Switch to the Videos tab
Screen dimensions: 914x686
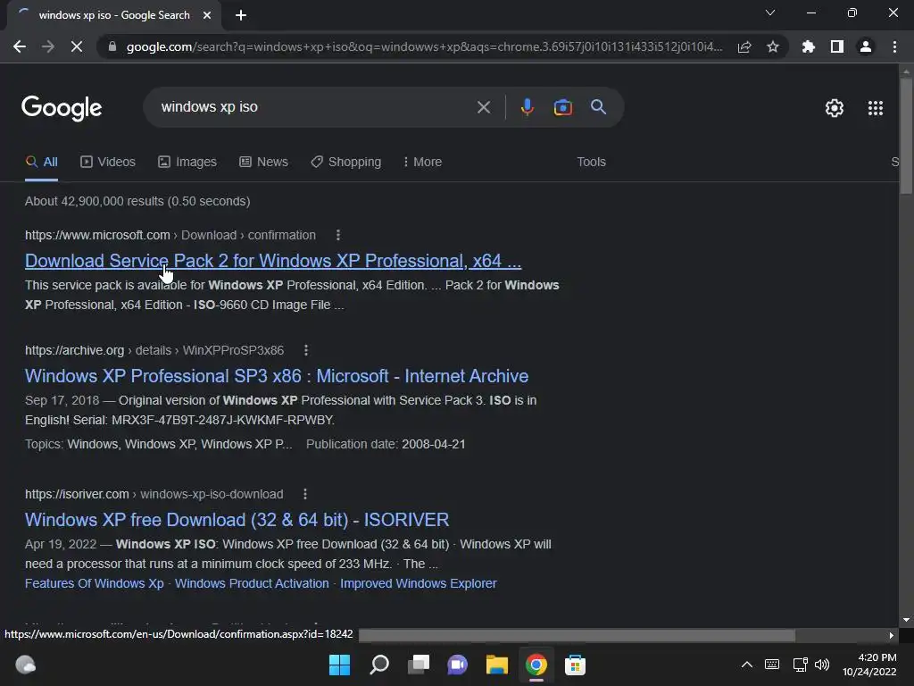coord(108,163)
